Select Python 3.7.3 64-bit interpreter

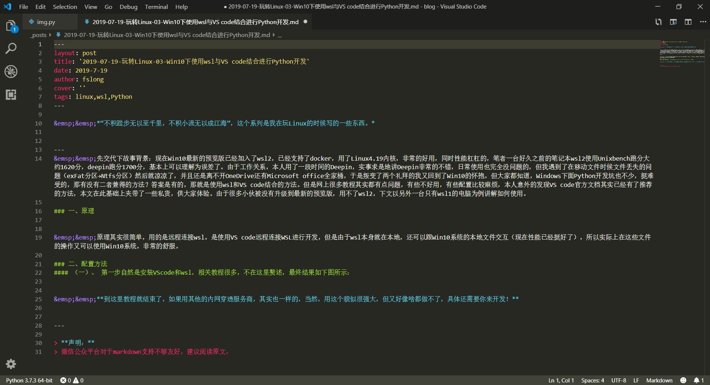coord(29,380)
